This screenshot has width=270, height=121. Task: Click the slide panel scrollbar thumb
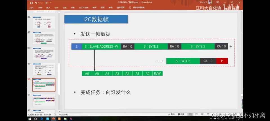[x=59, y=79]
